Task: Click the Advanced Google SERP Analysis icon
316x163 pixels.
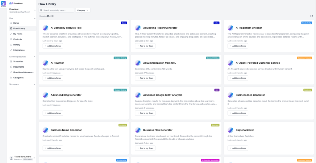Action: 138,95
